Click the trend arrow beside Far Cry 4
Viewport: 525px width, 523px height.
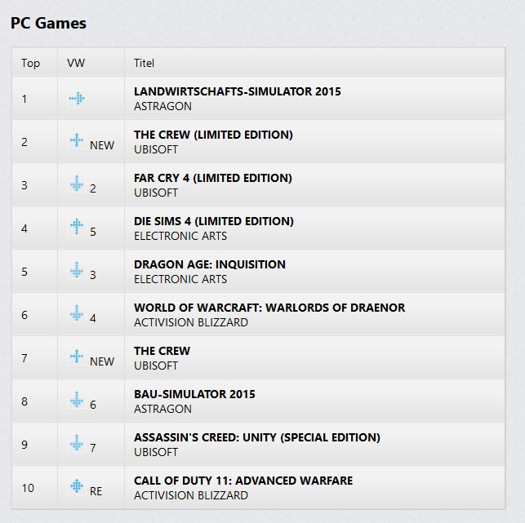77,184
